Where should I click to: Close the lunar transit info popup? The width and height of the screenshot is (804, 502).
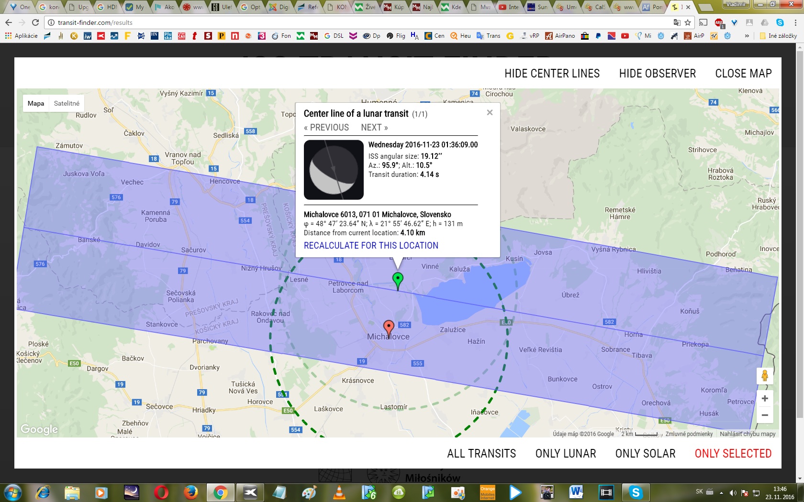coord(490,113)
